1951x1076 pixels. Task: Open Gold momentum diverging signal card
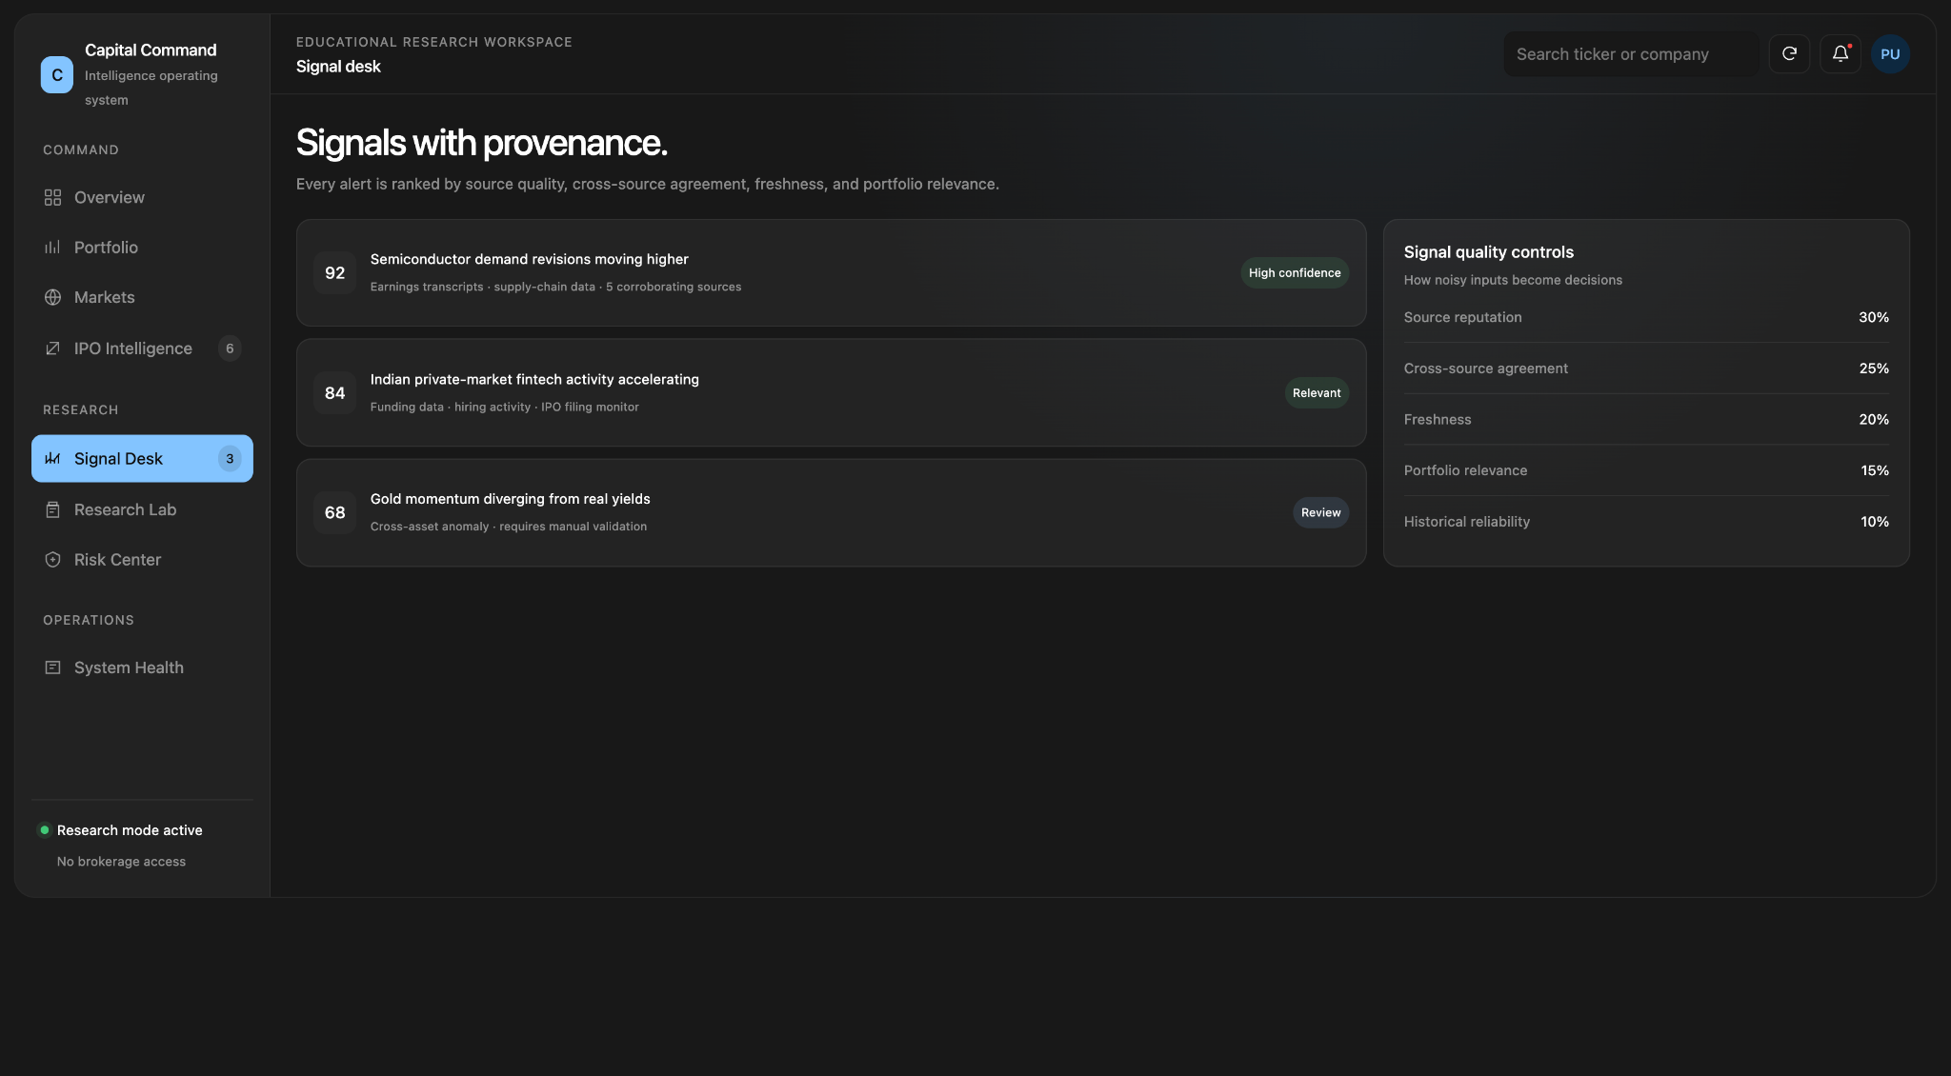point(831,512)
